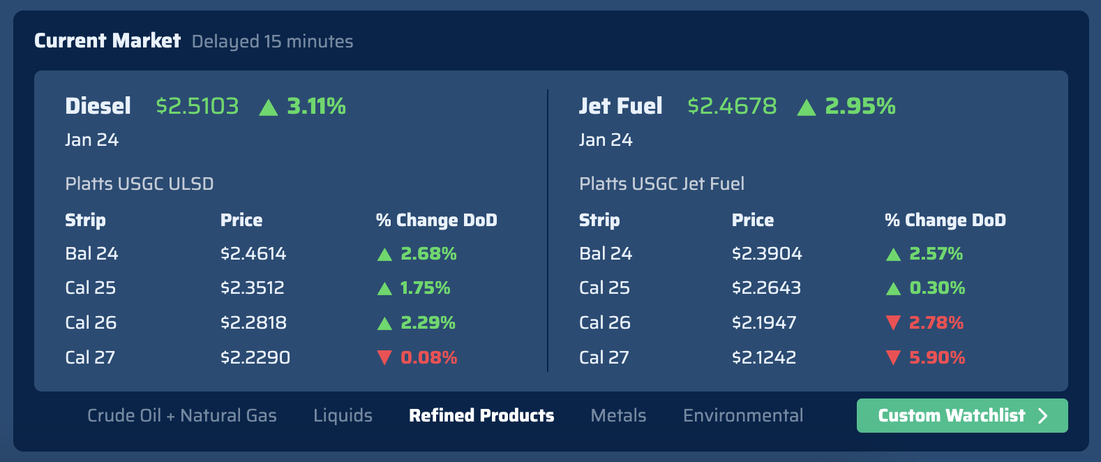Click the red down triangle for Jet Fuel Cal 26
Viewport: 1101px width, 462px height.
[893, 322]
